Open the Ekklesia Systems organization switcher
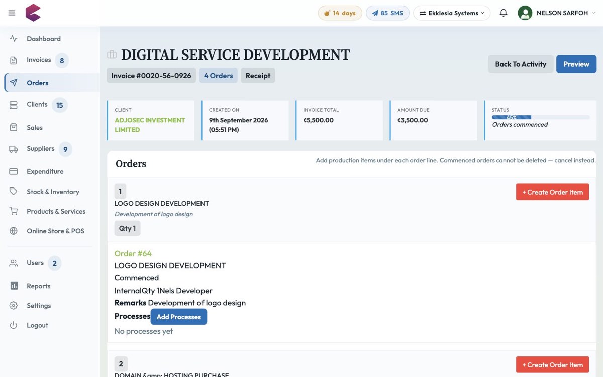The image size is (603, 377). click(452, 13)
